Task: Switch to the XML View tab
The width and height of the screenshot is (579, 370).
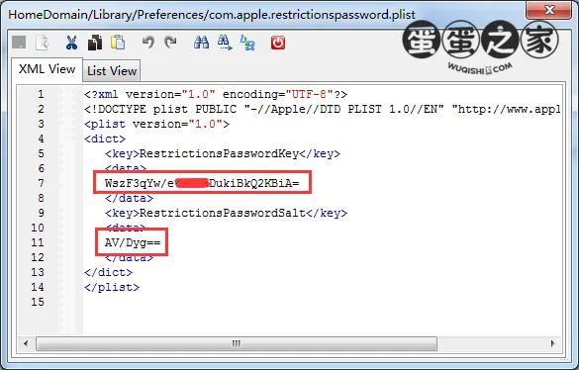Action: pyautogui.click(x=47, y=69)
